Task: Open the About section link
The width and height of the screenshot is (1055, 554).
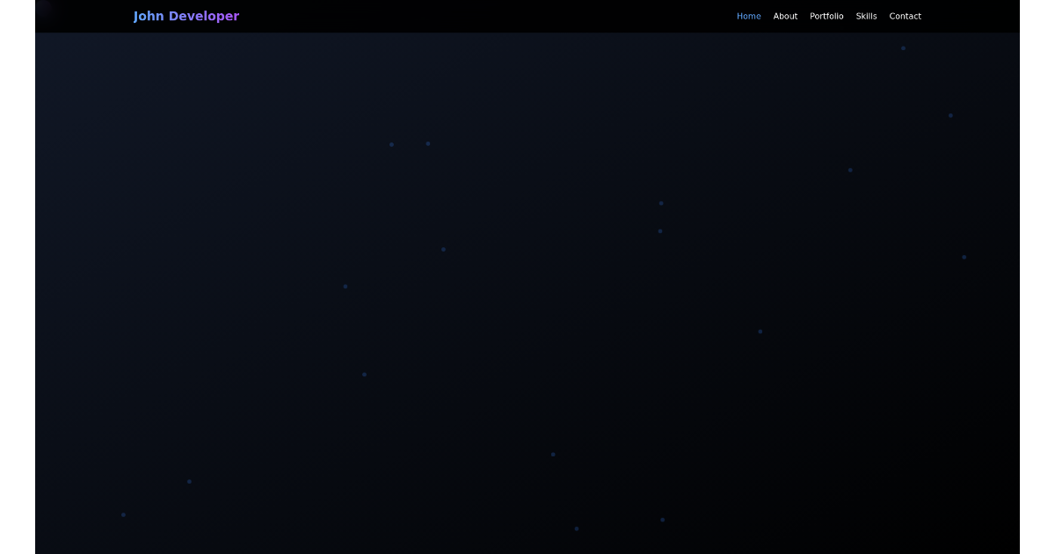Action: (x=785, y=16)
